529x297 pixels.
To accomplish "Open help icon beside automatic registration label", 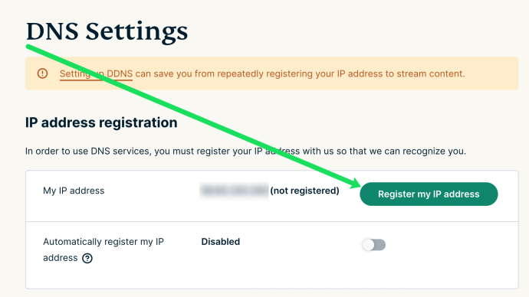I will pos(87,258).
